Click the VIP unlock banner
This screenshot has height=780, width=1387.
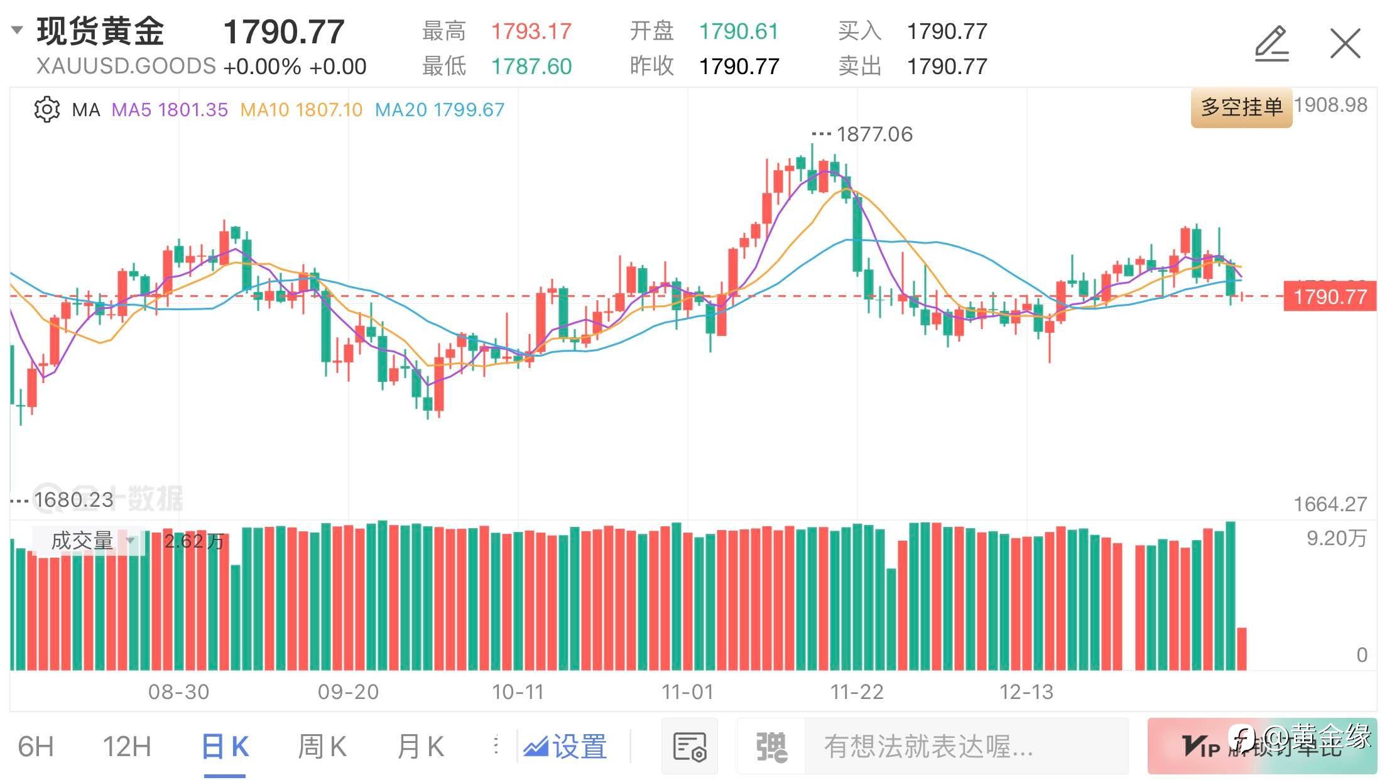[1261, 746]
